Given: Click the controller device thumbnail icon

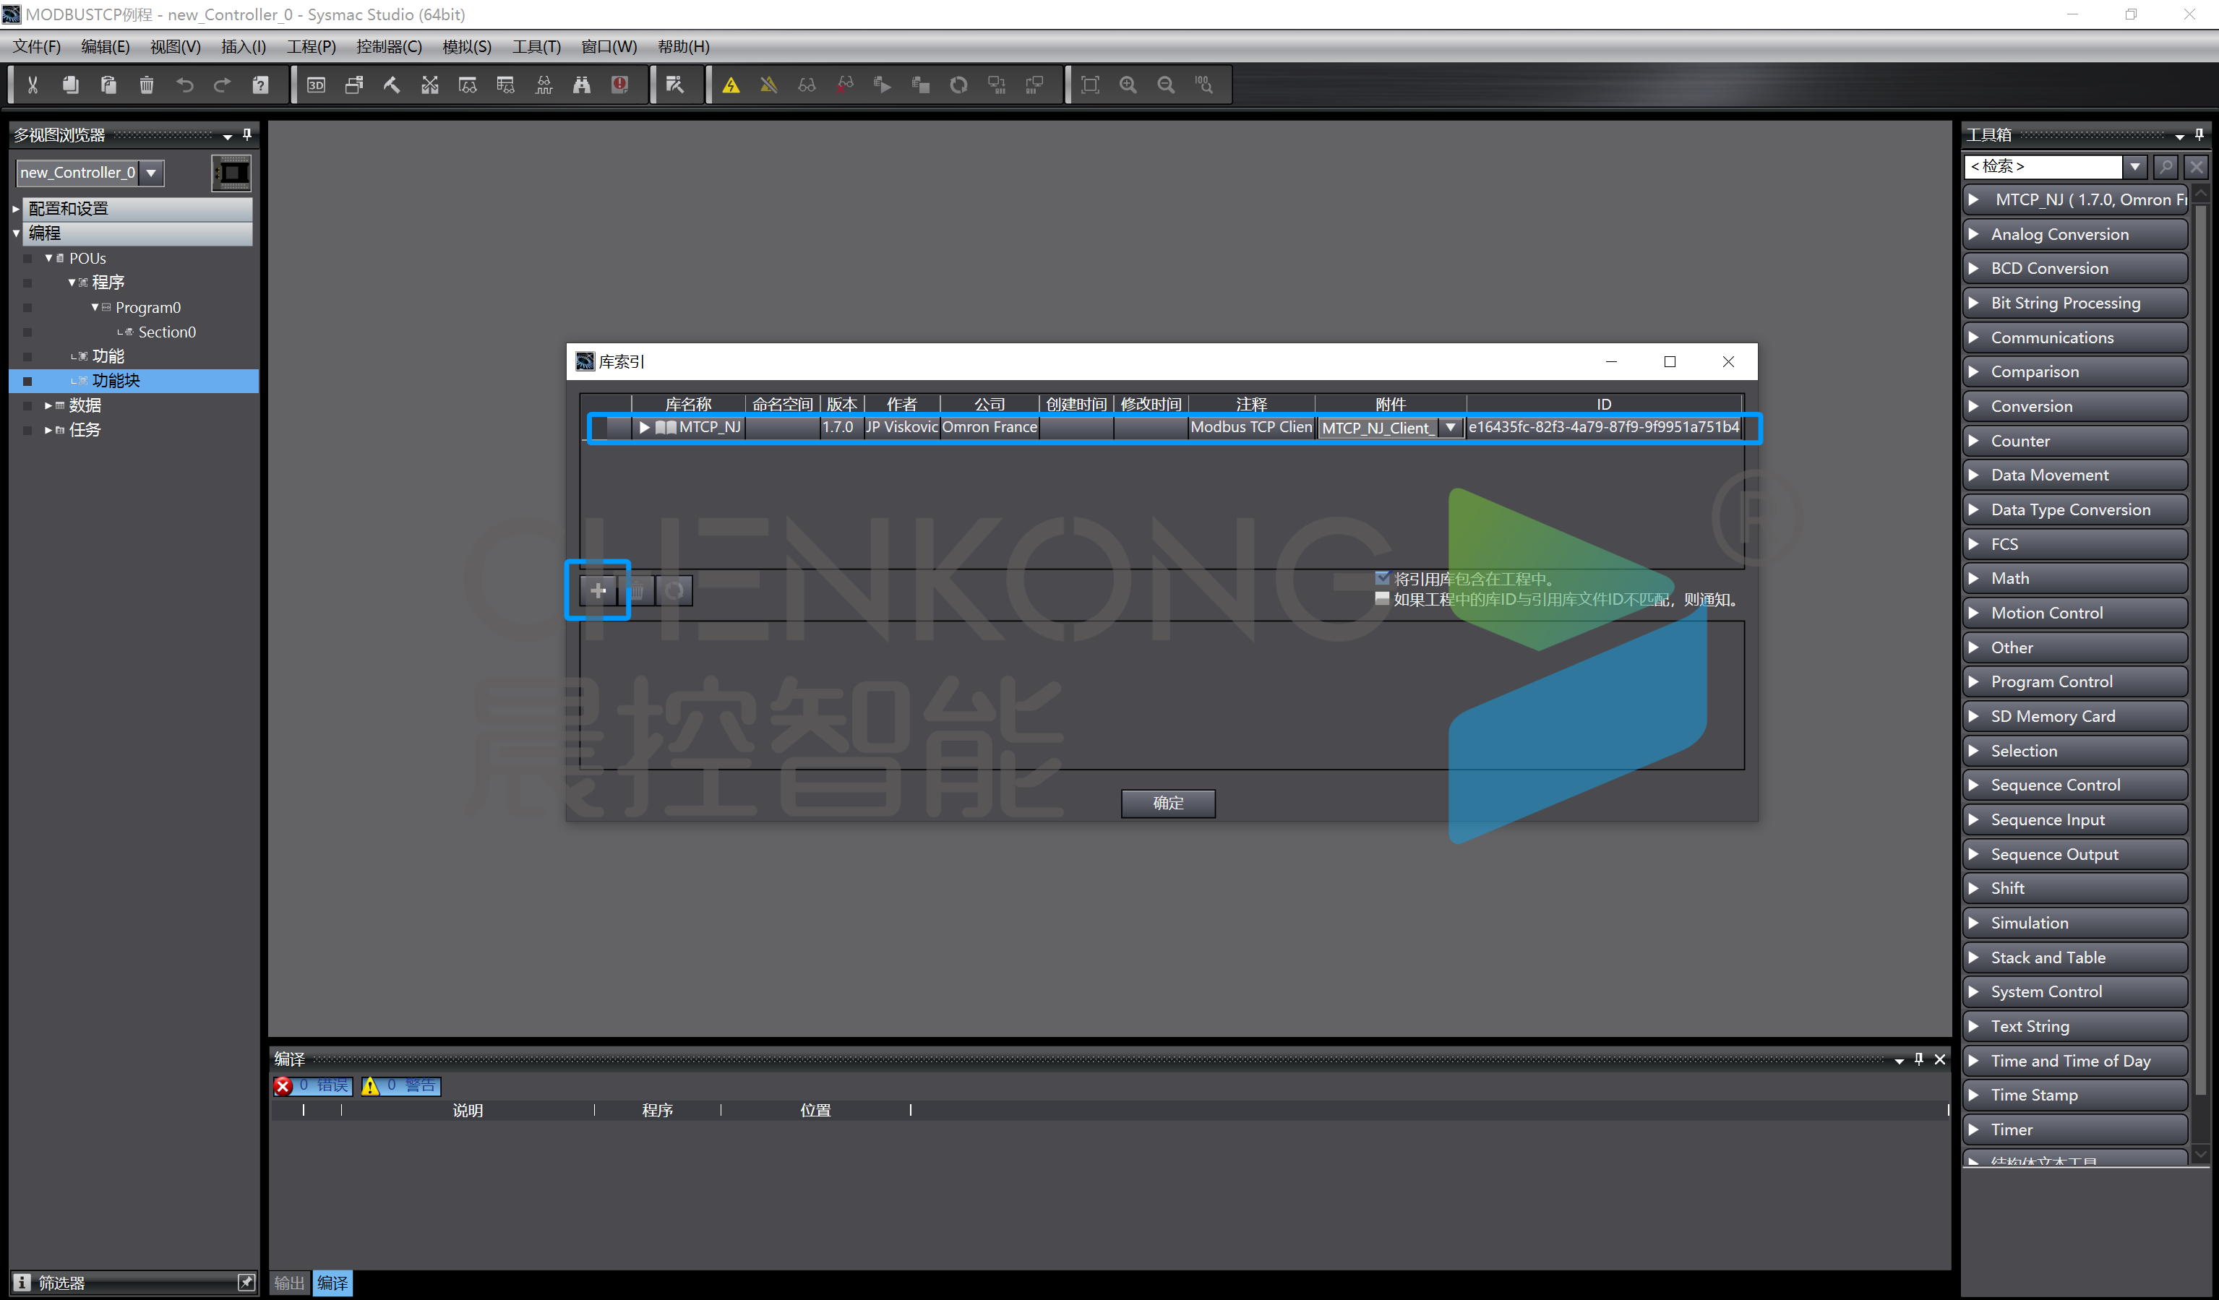Looking at the screenshot, I should tap(231, 173).
